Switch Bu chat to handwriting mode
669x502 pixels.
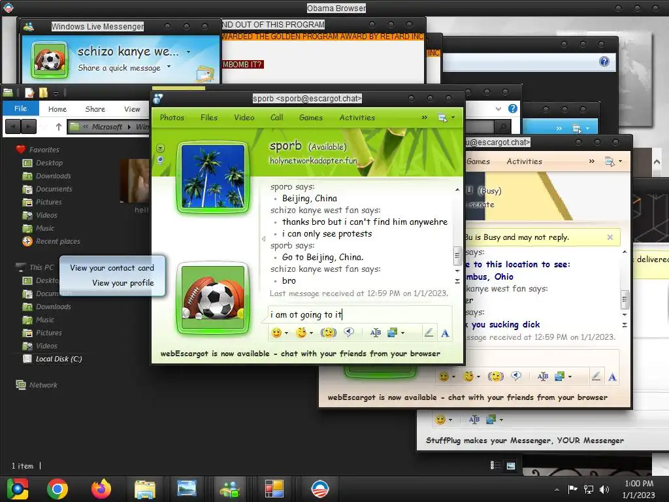click(596, 376)
